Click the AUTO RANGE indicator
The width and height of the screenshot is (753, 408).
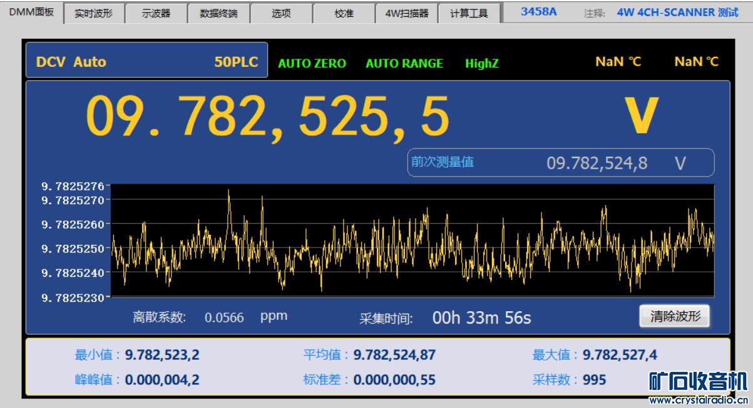(x=404, y=64)
